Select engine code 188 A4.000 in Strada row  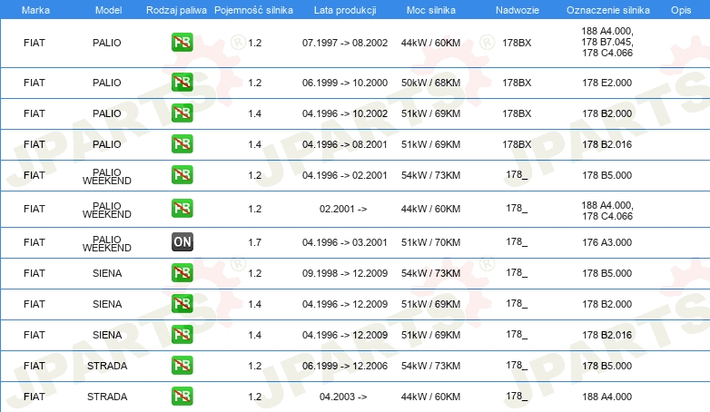point(606,397)
